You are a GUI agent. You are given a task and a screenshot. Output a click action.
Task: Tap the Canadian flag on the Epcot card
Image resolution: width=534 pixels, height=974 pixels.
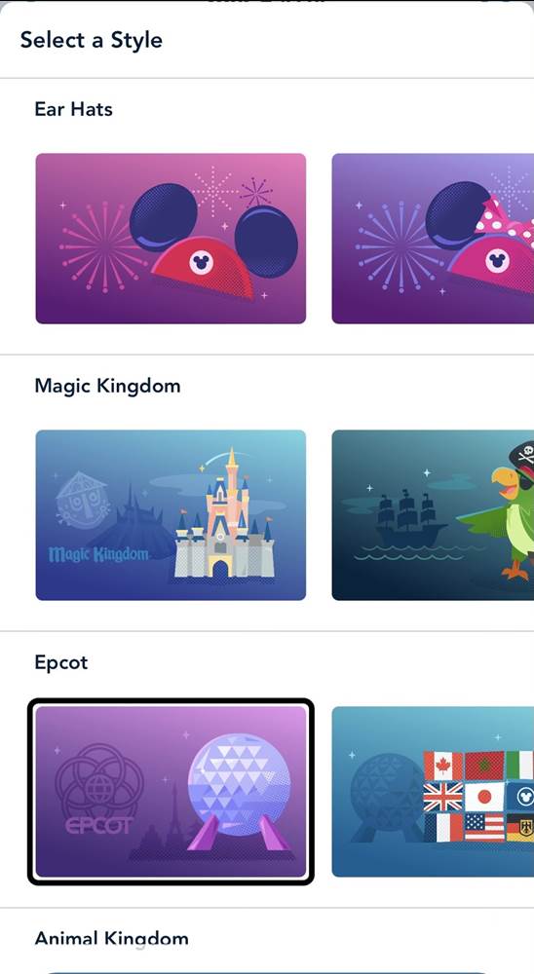click(x=443, y=766)
